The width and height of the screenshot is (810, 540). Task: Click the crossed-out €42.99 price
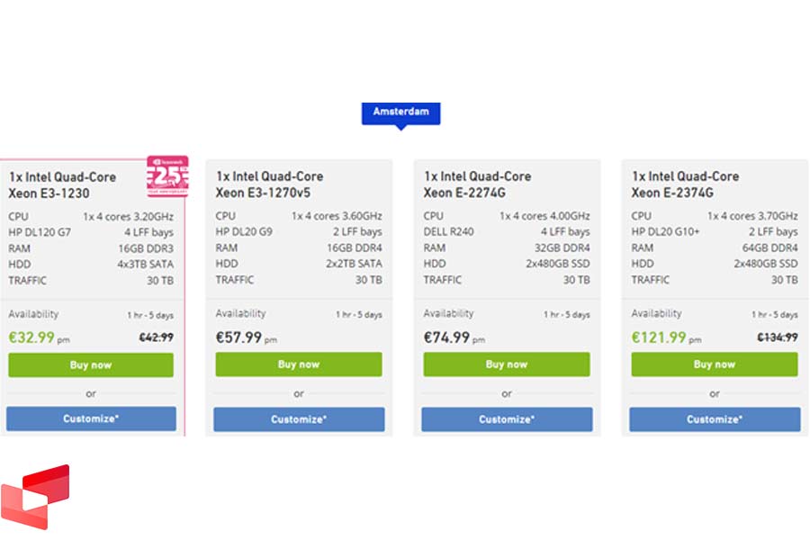156,337
